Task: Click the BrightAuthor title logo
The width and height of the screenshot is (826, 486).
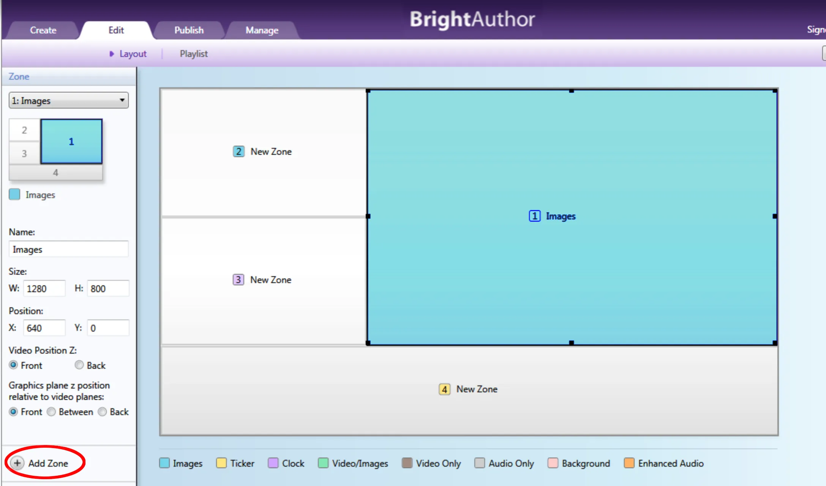Action: point(472,19)
